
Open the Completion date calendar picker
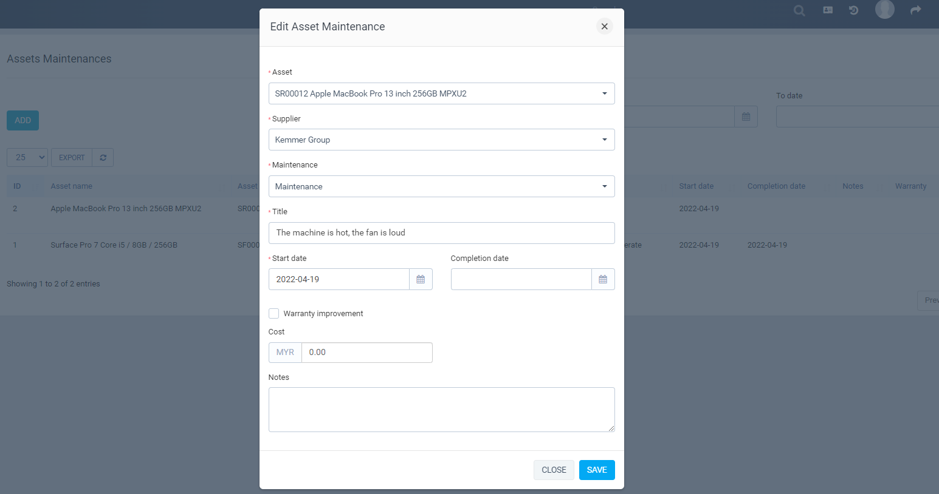603,279
